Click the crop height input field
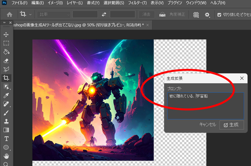 point(122,14)
